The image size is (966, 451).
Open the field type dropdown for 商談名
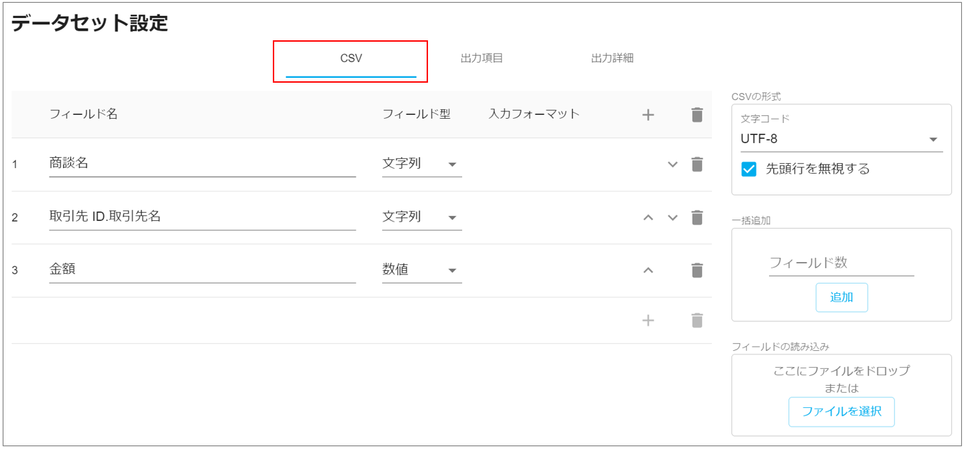tap(421, 165)
